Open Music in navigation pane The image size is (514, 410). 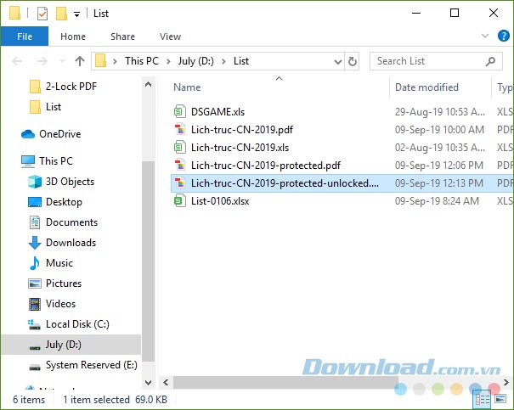tap(51, 263)
